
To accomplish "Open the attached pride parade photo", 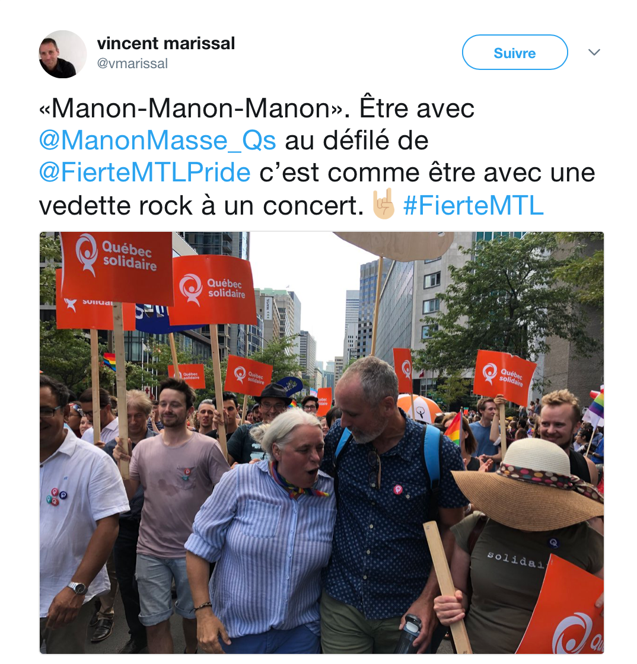I will [321, 442].
